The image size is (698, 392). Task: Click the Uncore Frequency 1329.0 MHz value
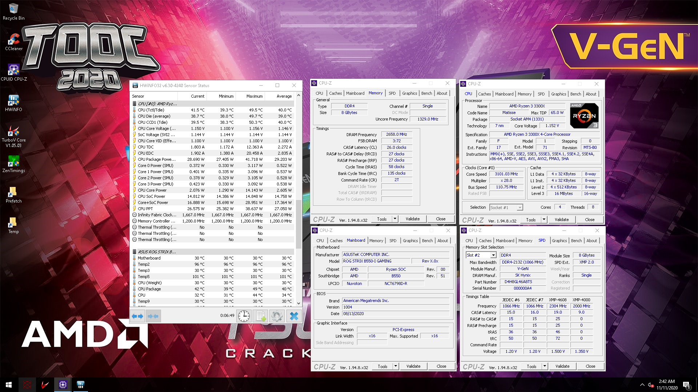point(428,119)
